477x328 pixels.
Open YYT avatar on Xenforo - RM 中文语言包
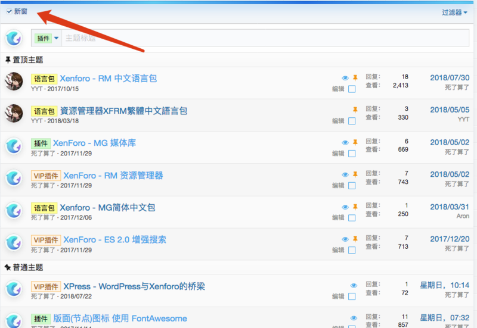(x=14, y=82)
